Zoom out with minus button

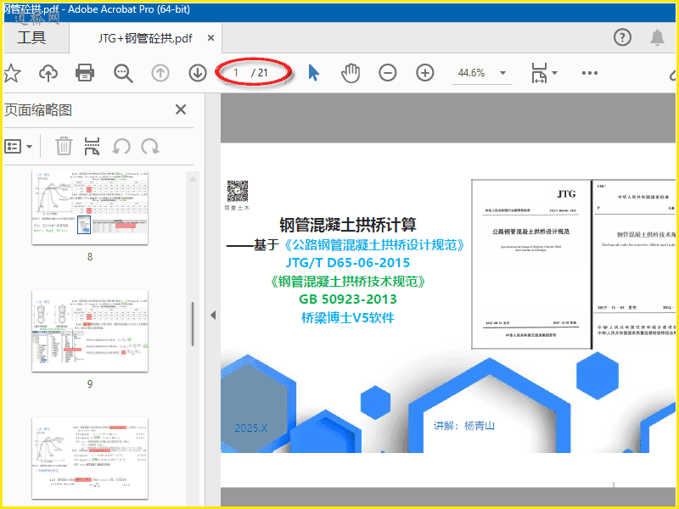(x=388, y=73)
